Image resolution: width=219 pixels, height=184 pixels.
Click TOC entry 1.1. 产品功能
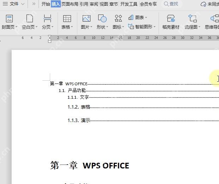pyautogui.click(x=72, y=90)
